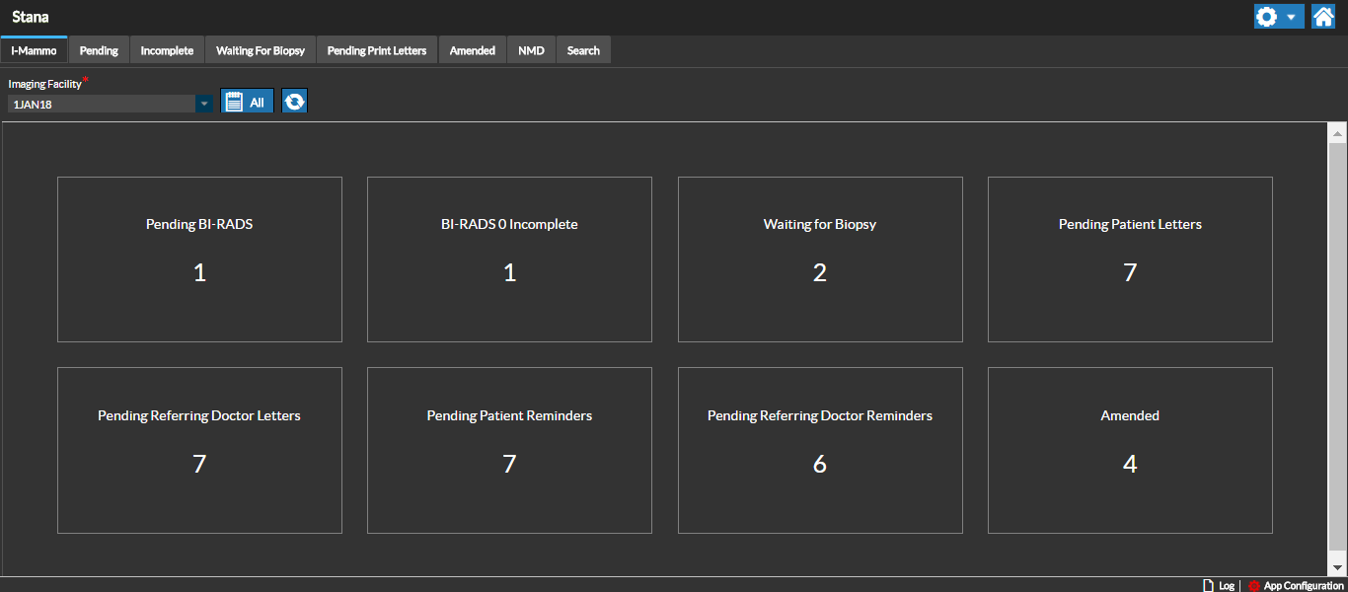1348x592 pixels.
Task: Click the refresh icon button
Action: [294, 102]
